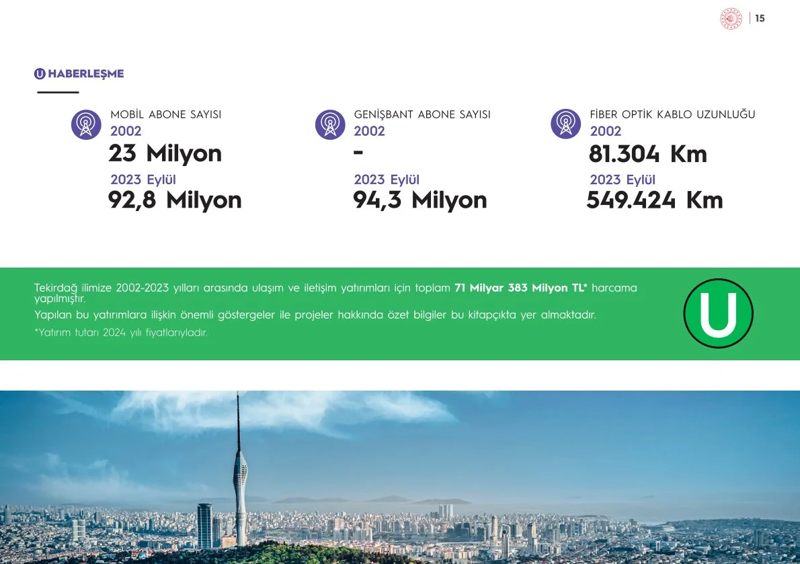This screenshot has height=564, width=800.
Task: Click the page number 15
Action: (760, 19)
